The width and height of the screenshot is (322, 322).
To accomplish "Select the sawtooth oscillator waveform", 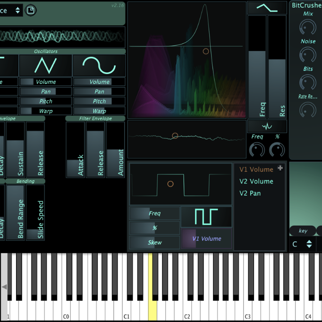I will pos(45,65).
